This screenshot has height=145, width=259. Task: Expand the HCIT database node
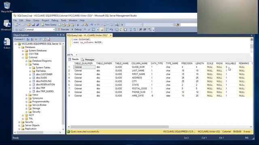[x=23, y=115]
